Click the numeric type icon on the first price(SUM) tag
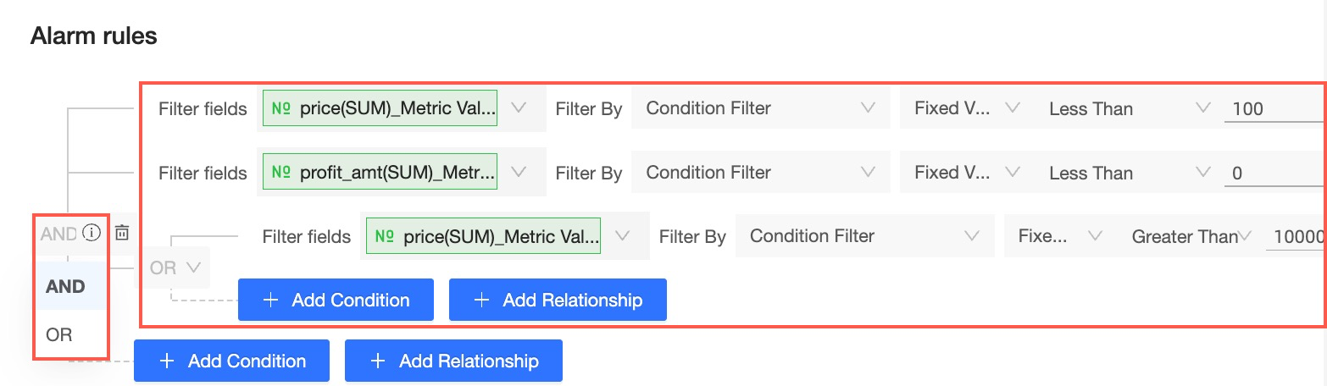The image size is (1327, 386). pos(280,108)
